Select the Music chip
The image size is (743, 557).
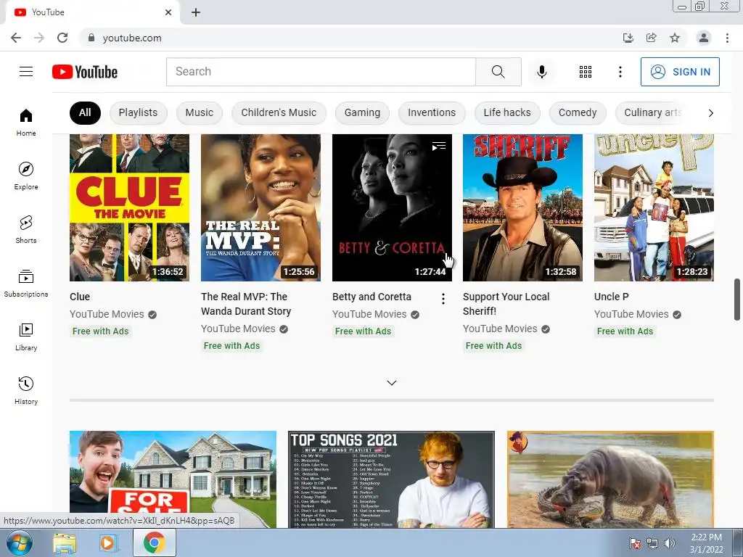(199, 112)
